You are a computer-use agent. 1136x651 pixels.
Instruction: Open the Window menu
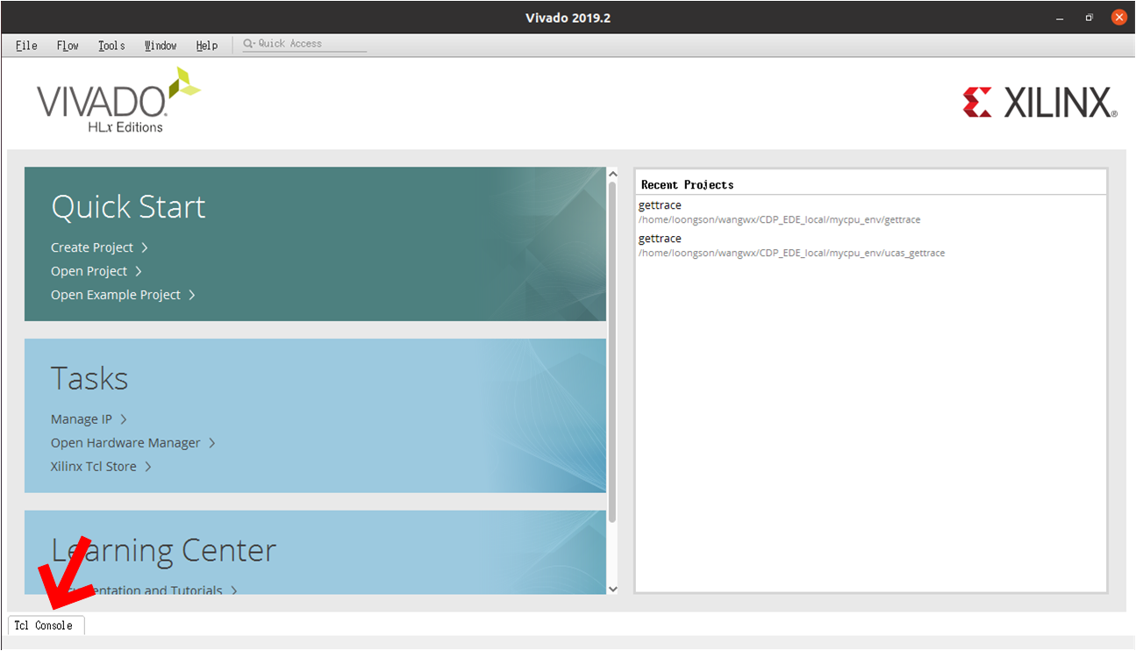coord(161,46)
